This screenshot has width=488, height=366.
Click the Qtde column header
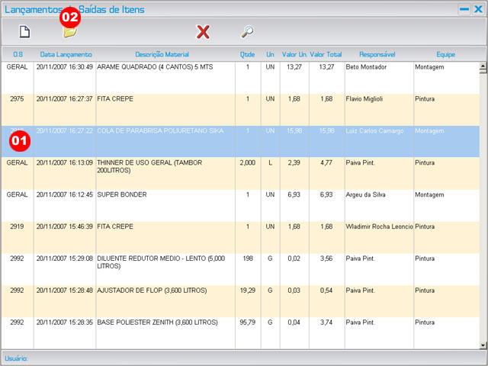(247, 55)
